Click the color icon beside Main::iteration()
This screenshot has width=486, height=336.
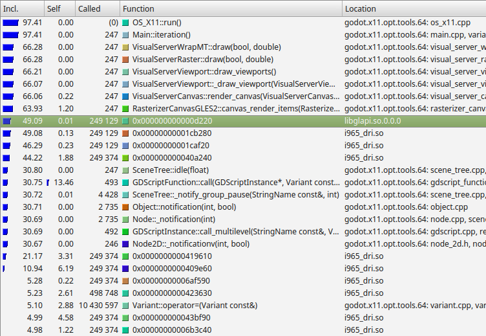(125, 35)
